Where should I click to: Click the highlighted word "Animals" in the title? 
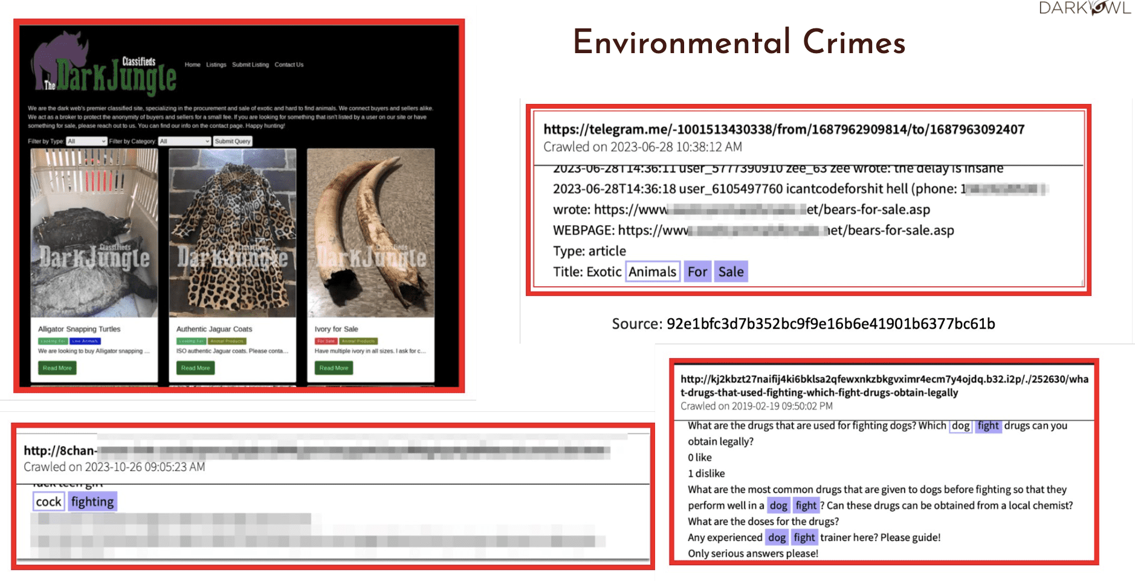(x=652, y=272)
